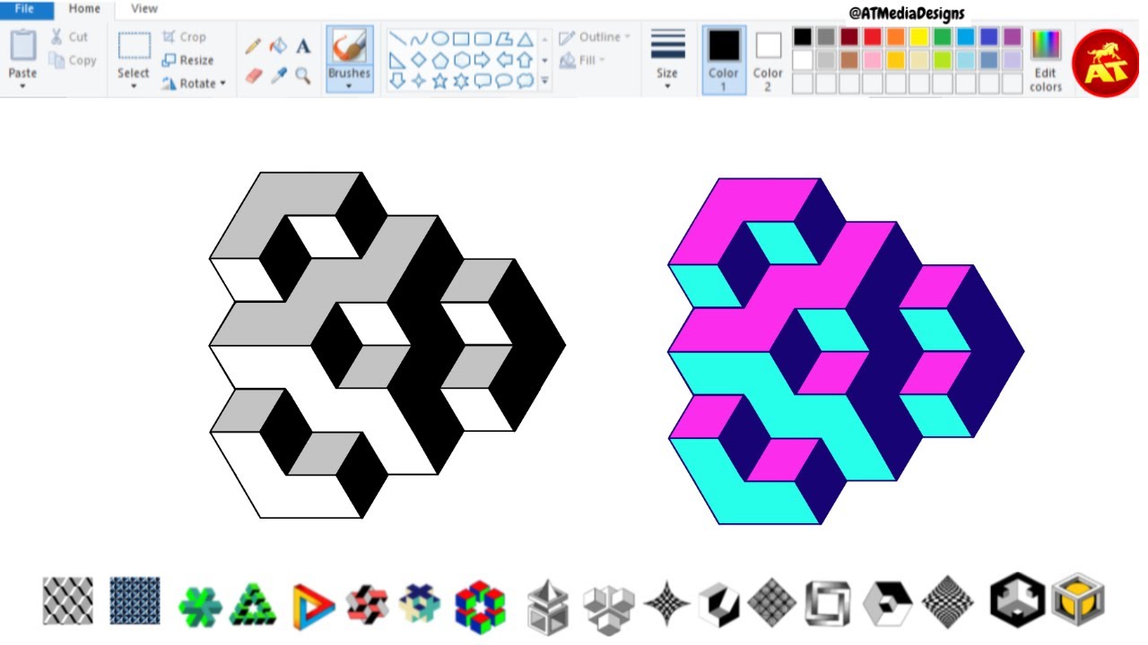Click the Cut button

click(69, 37)
